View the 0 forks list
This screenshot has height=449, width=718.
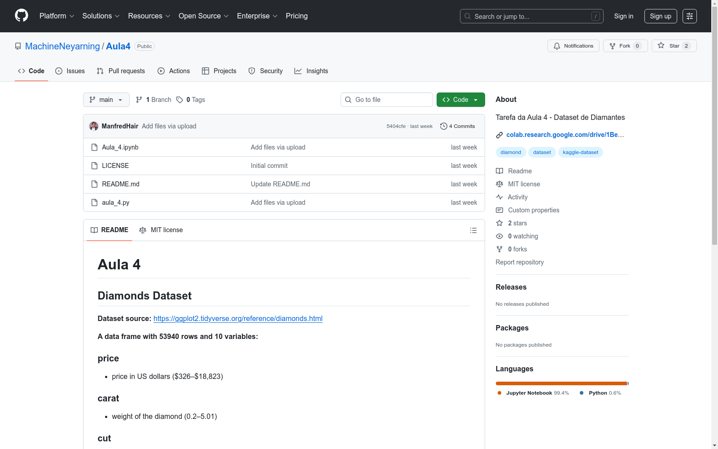(x=512, y=249)
